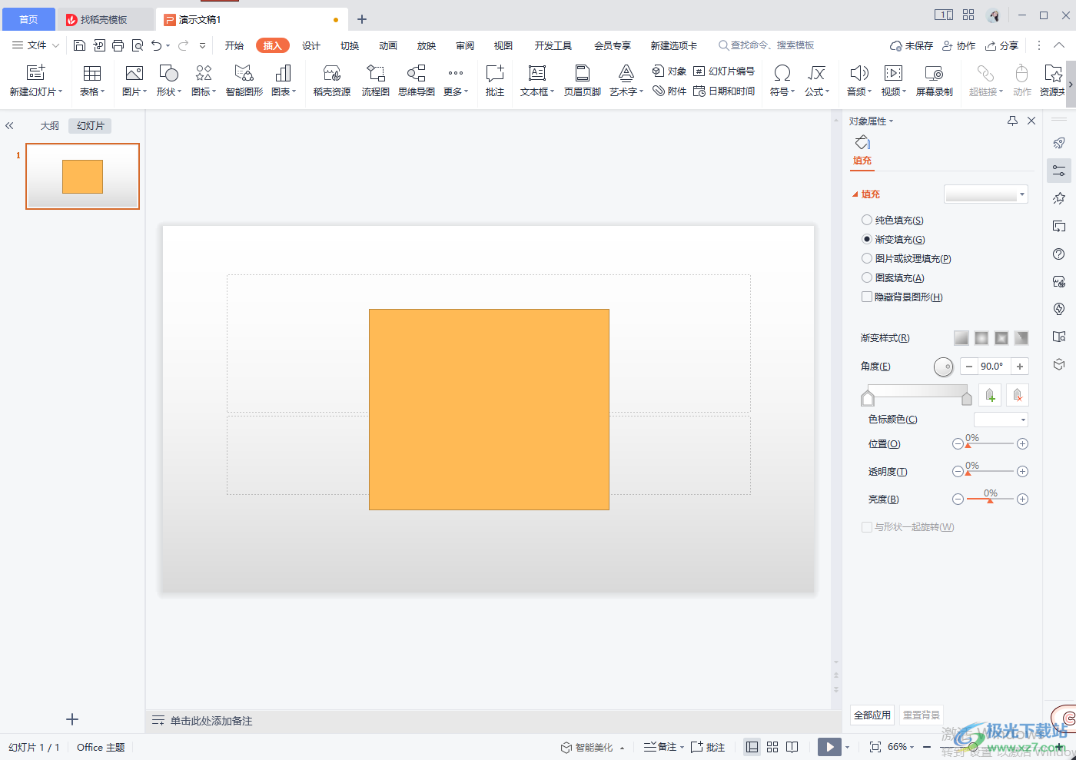Screen dimensions: 1076x760
Task: Collapse the 填充 section triangle
Action: click(x=855, y=194)
